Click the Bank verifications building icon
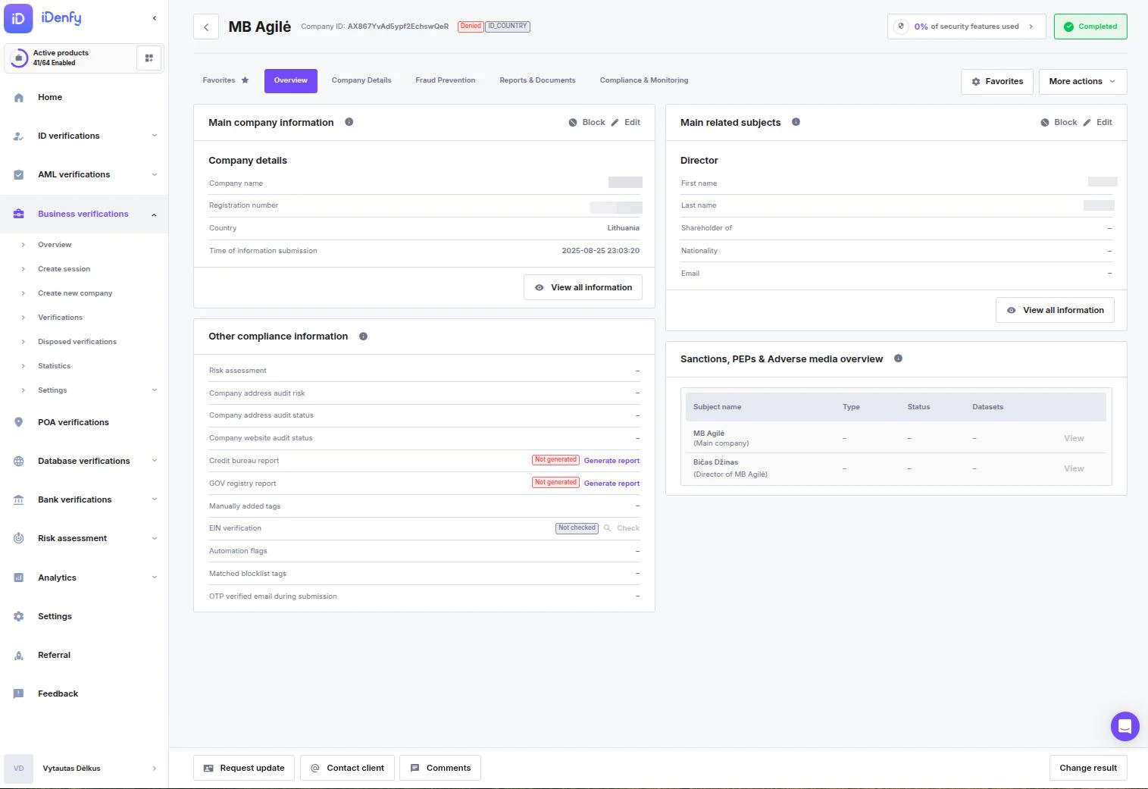Image resolution: width=1148 pixels, height=789 pixels. [x=19, y=500]
